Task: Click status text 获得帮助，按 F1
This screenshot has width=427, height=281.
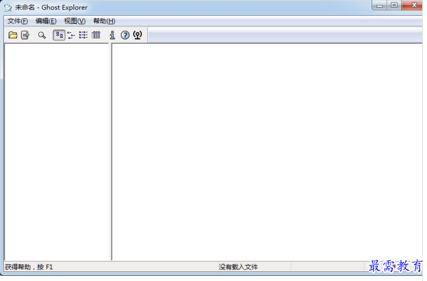Action: click(x=29, y=267)
